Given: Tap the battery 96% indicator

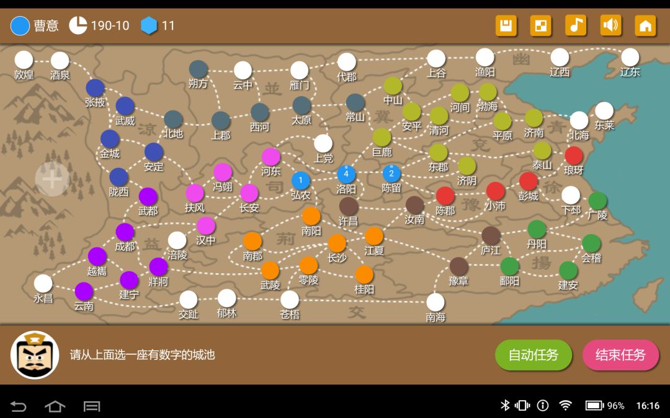Looking at the screenshot, I should coord(605,406).
